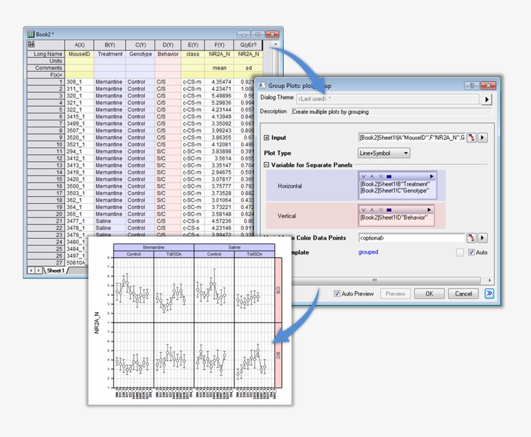Open Dialog Theme flyout arrow

pyautogui.click(x=488, y=99)
